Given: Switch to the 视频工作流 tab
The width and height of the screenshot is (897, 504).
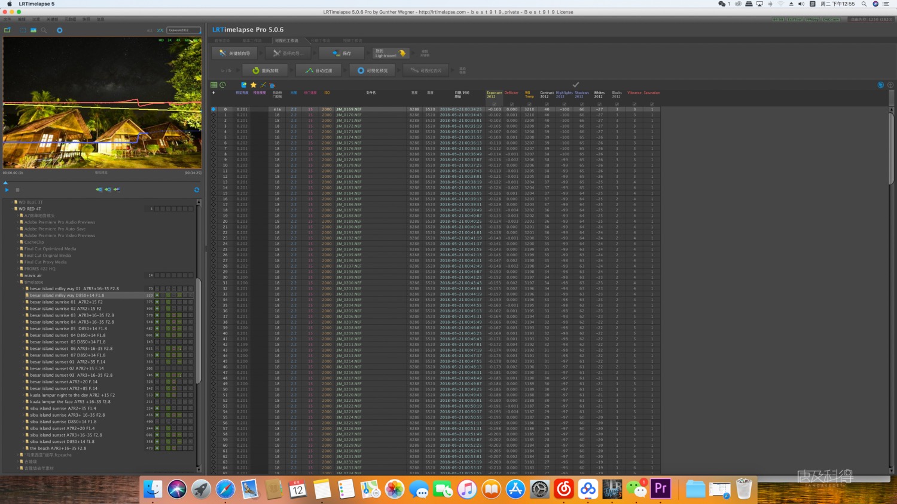Looking at the screenshot, I should click(x=352, y=41).
